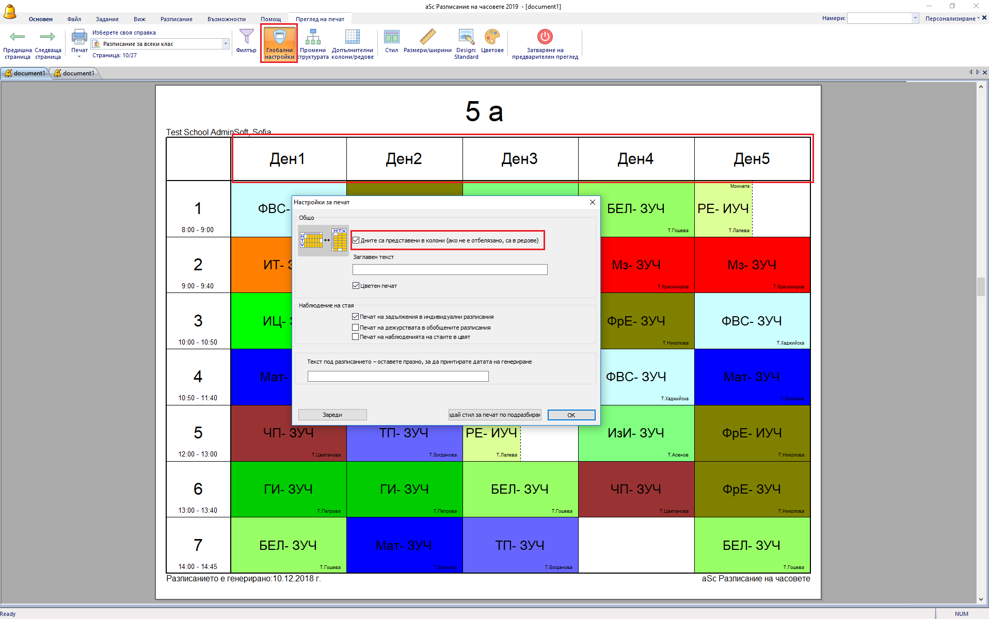Open Размери/ширини ruler tool
Image resolution: width=989 pixels, height=619 pixels.
pyautogui.click(x=427, y=37)
